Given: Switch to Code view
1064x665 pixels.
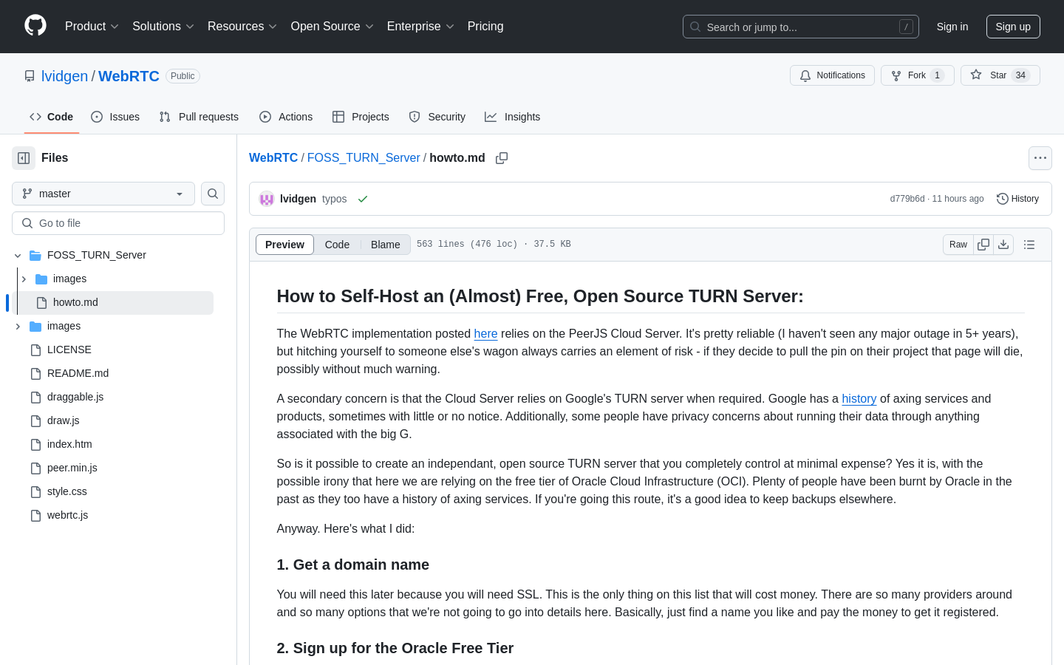Looking at the screenshot, I should (x=337, y=245).
